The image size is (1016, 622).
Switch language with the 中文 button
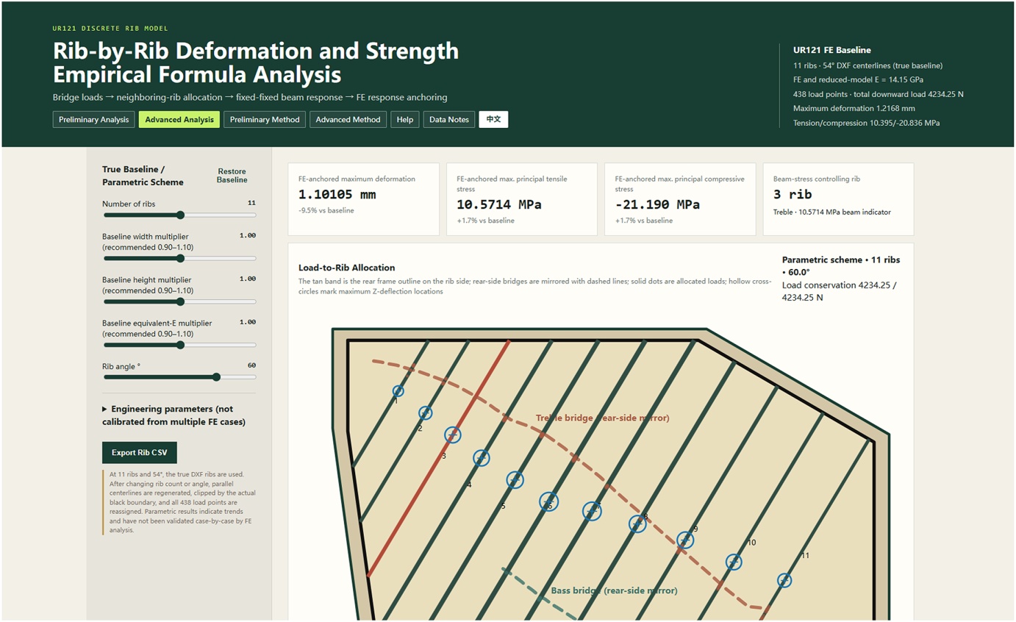pyautogui.click(x=493, y=120)
